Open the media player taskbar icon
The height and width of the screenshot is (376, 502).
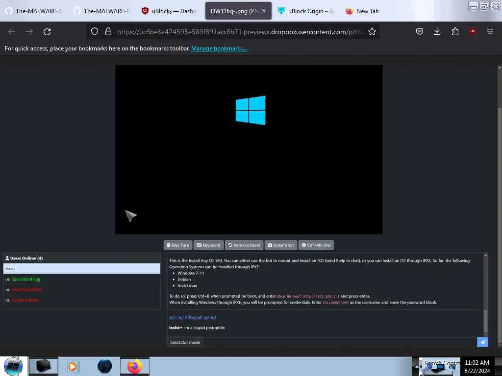pos(73,366)
